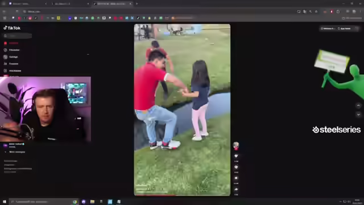Open the red For You feed item
The image size is (364, 205).
pos(11,43)
